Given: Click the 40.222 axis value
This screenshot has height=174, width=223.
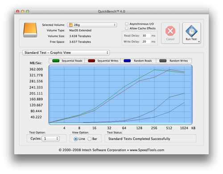Looking at the screenshot, I should pos(36,117).
